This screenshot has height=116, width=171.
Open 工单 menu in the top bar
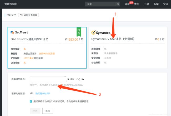(x=146, y=4)
